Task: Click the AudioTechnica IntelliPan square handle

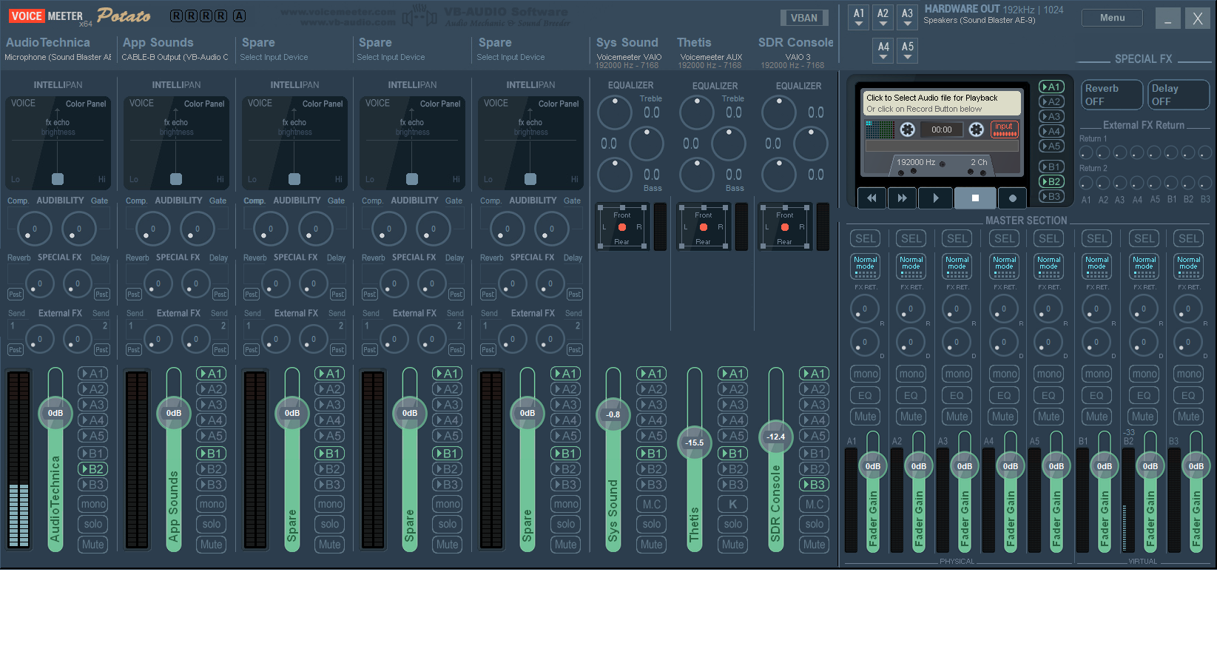Action: 58,179
